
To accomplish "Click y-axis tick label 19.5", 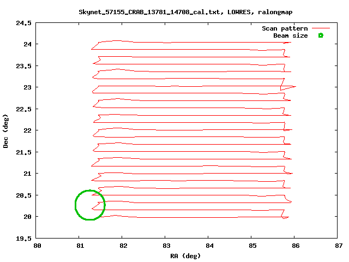I will click(x=23, y=239).
